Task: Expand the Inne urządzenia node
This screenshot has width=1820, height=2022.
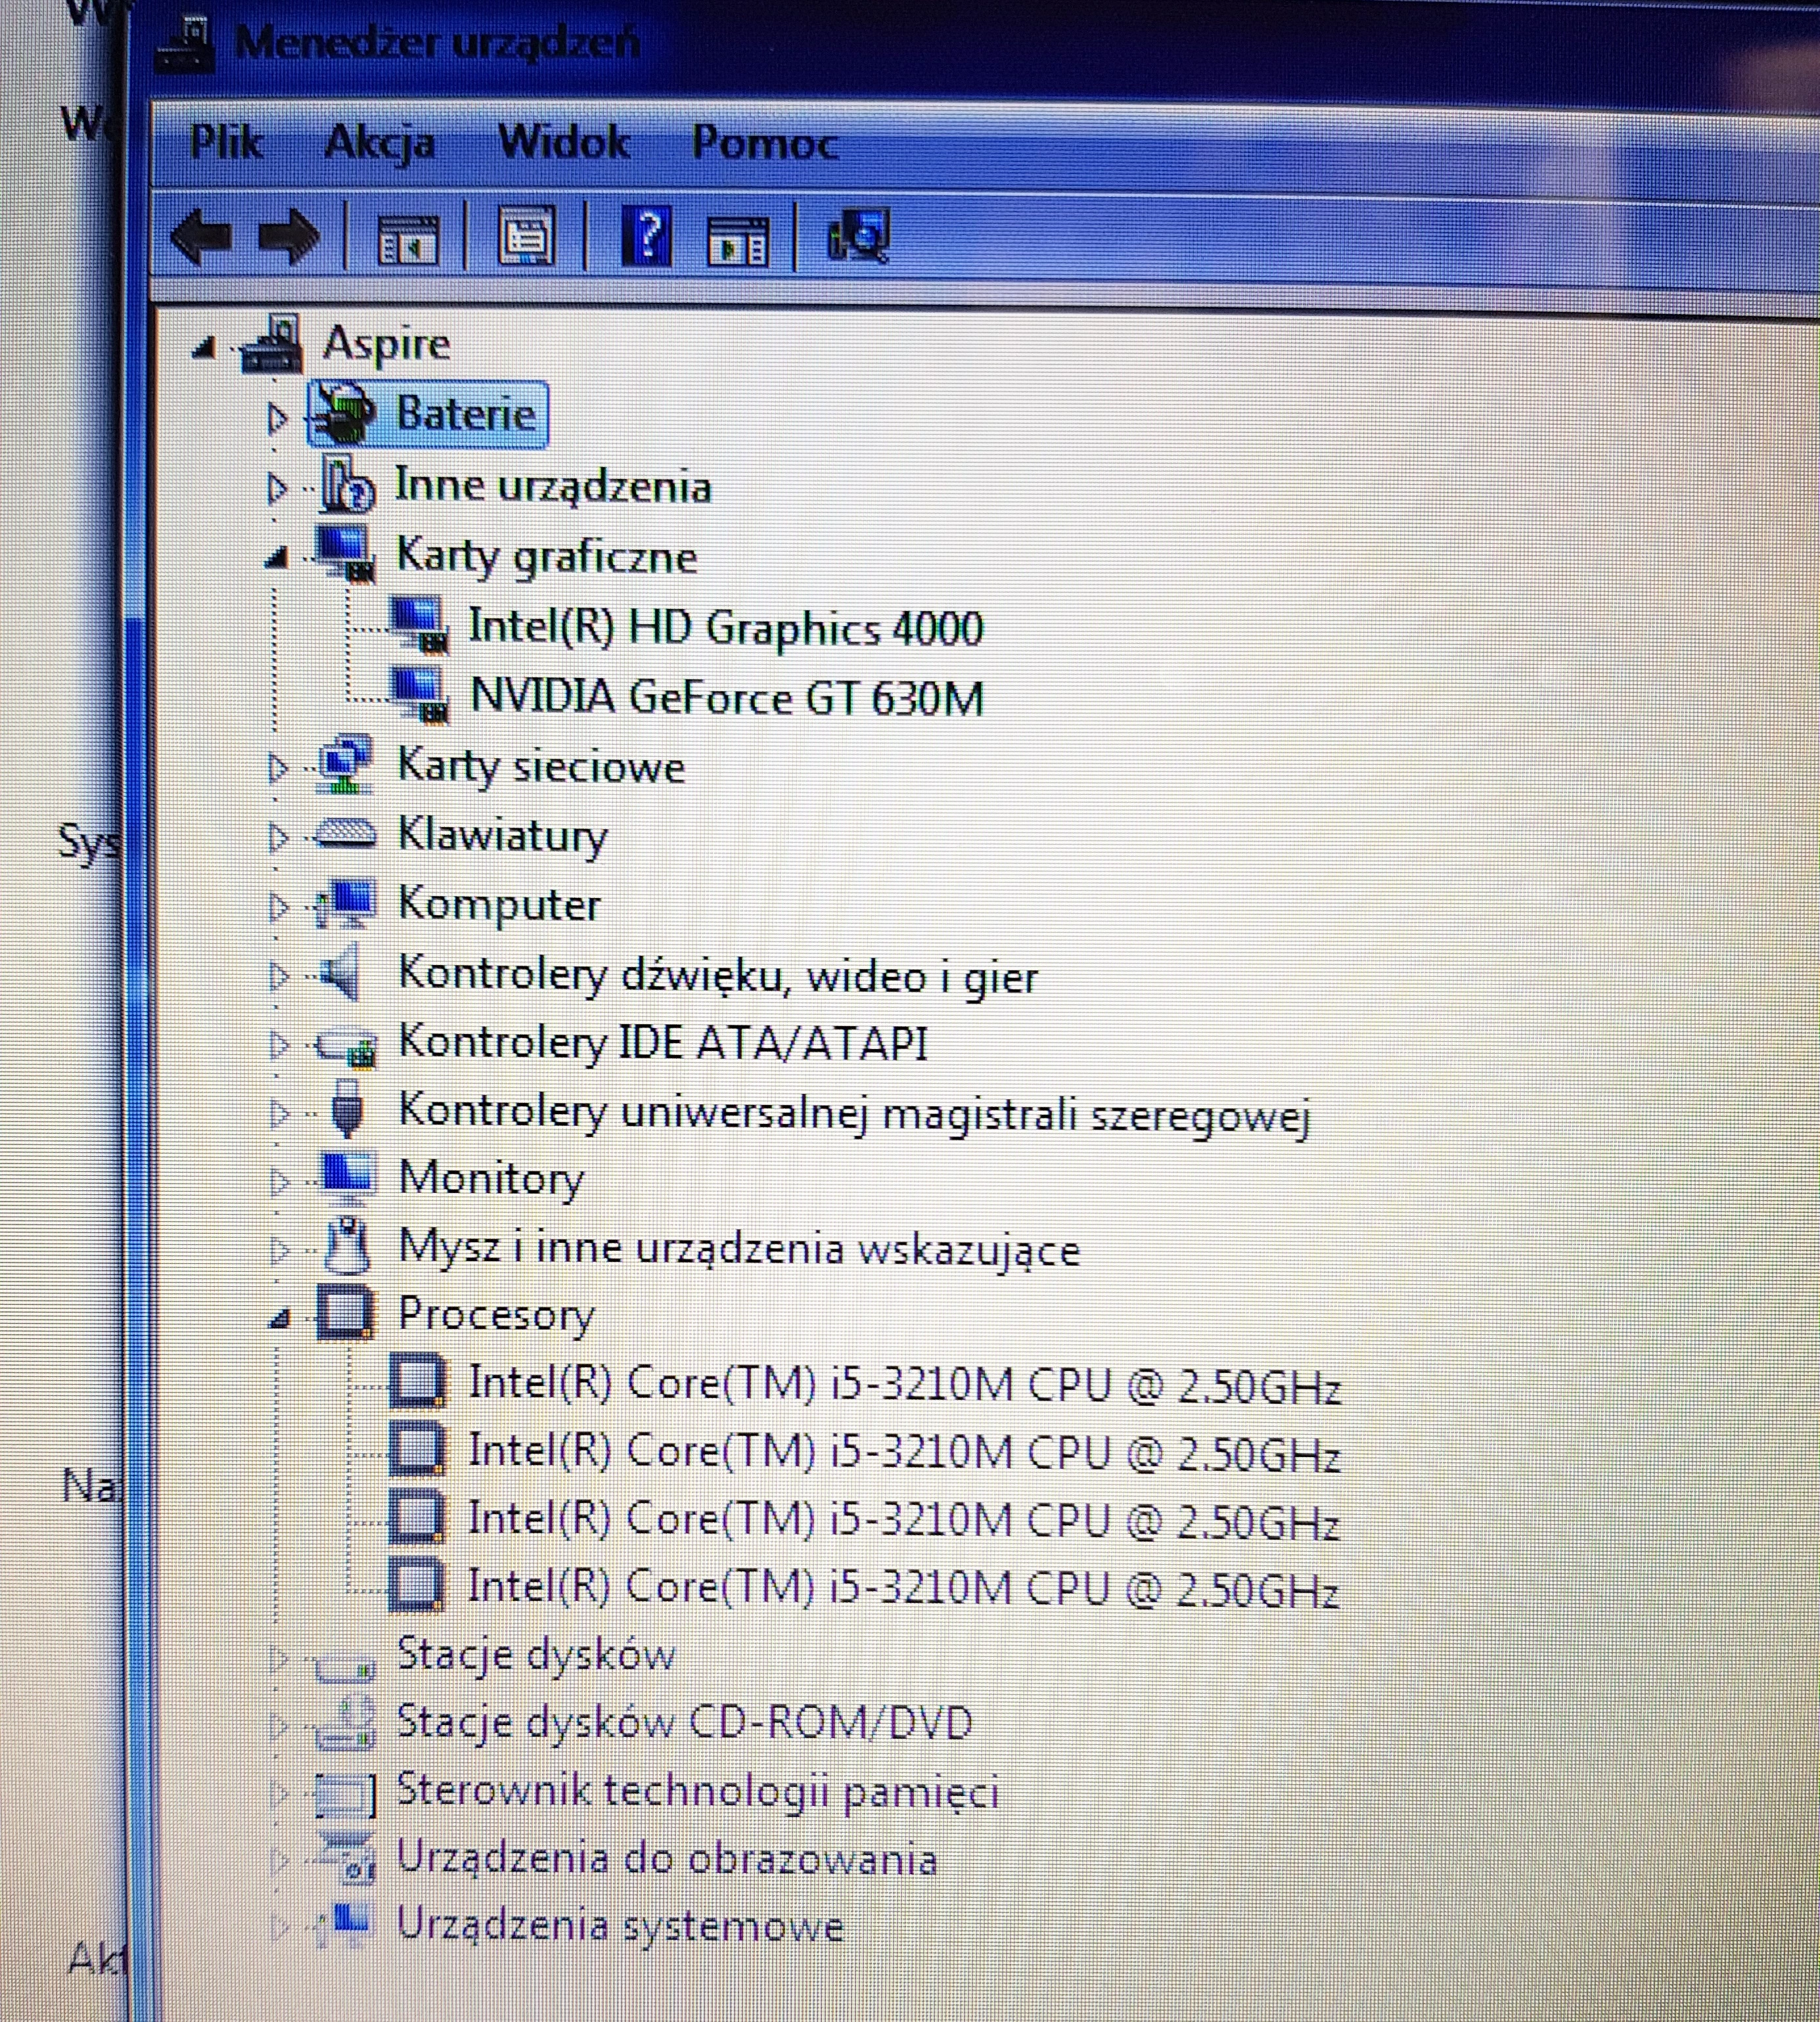Action: coord(277,488)
